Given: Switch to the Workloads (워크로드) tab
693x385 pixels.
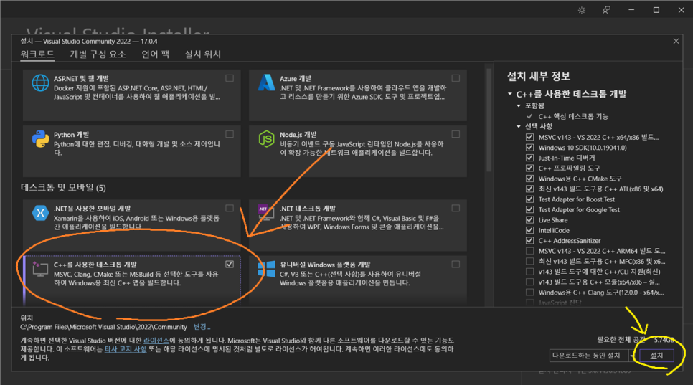Looking at the screenshot, I should [37, 54].
